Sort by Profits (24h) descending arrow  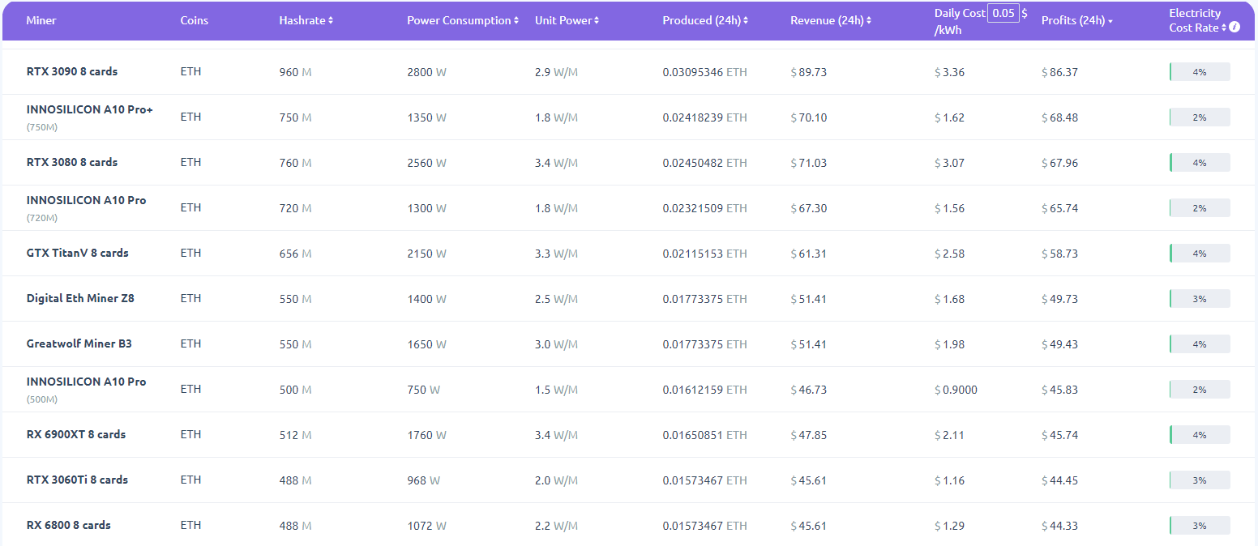click(x=1110, y=22)
